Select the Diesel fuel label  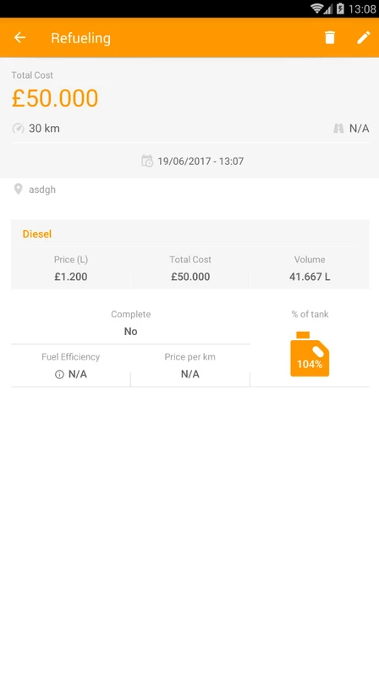pyautogui.click(x=37, y=234)
